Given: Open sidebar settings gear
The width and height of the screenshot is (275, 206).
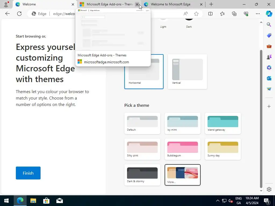Looking at the screenshot, I should 269,189.
